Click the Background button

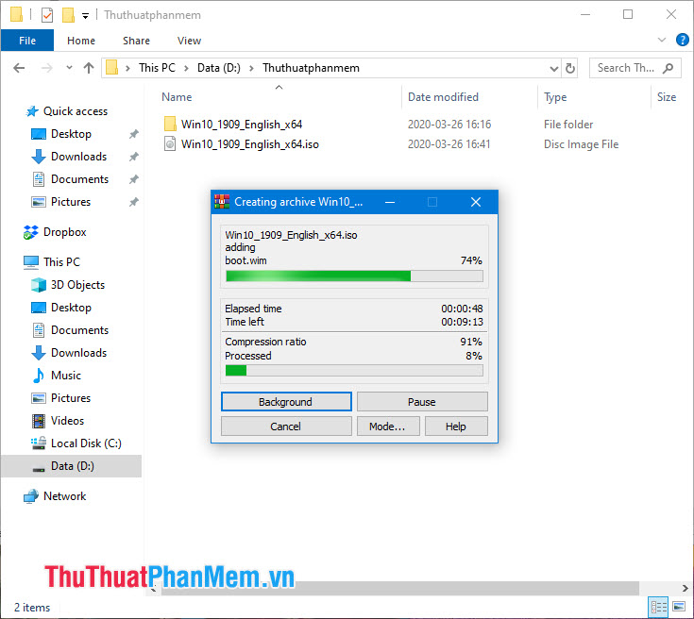tap(286, 402)
